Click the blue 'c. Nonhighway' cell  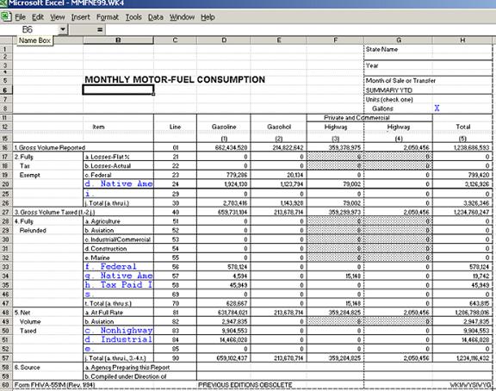click(x=118, y=330)
